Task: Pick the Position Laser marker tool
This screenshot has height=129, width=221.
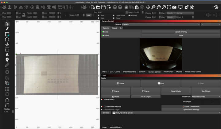Action: (x=7, y=60)
